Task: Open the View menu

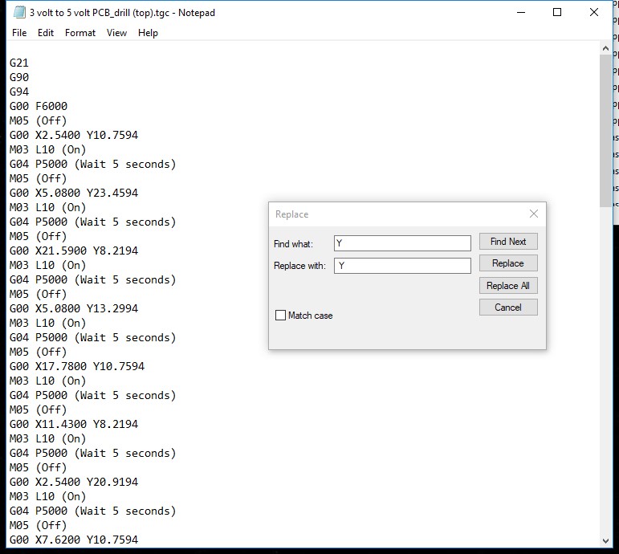Action: click(116, 33)
